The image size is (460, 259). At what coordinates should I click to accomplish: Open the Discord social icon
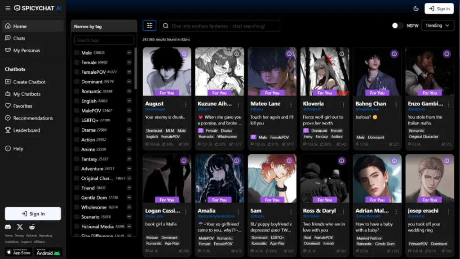8,227
